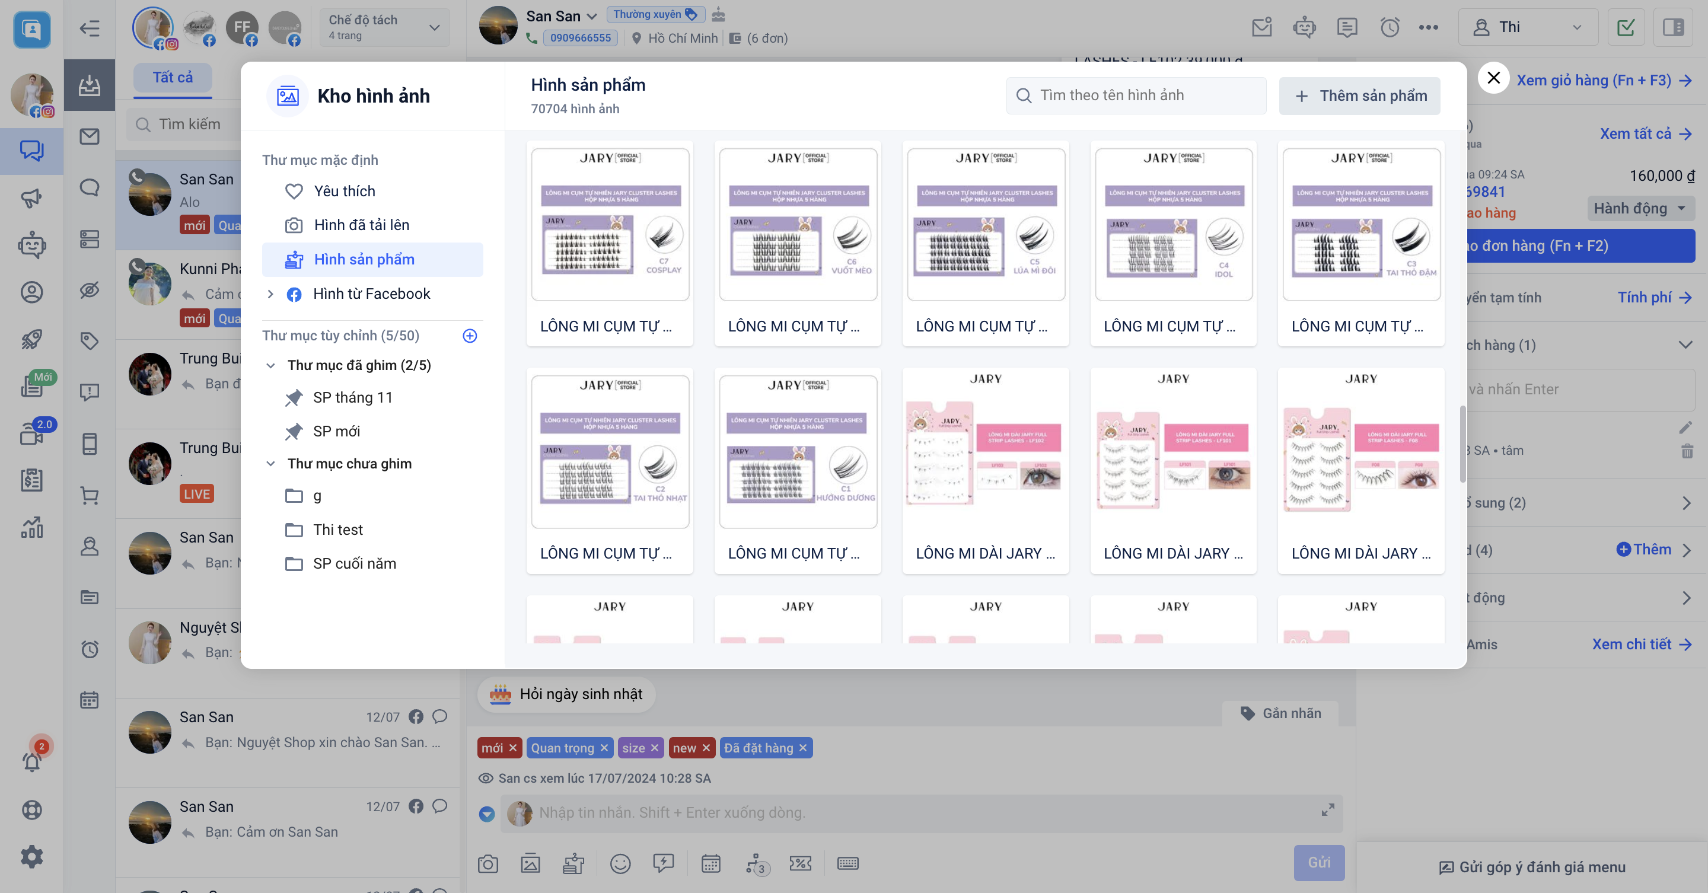Image resolution: width=1708 pixels, height=893 pixels.
Task: Click the reminder clock icon in header
Action: click(1390, 27)
